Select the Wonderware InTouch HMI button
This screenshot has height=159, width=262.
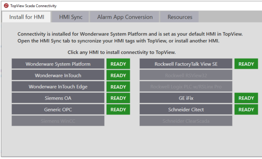coord(58,75)
